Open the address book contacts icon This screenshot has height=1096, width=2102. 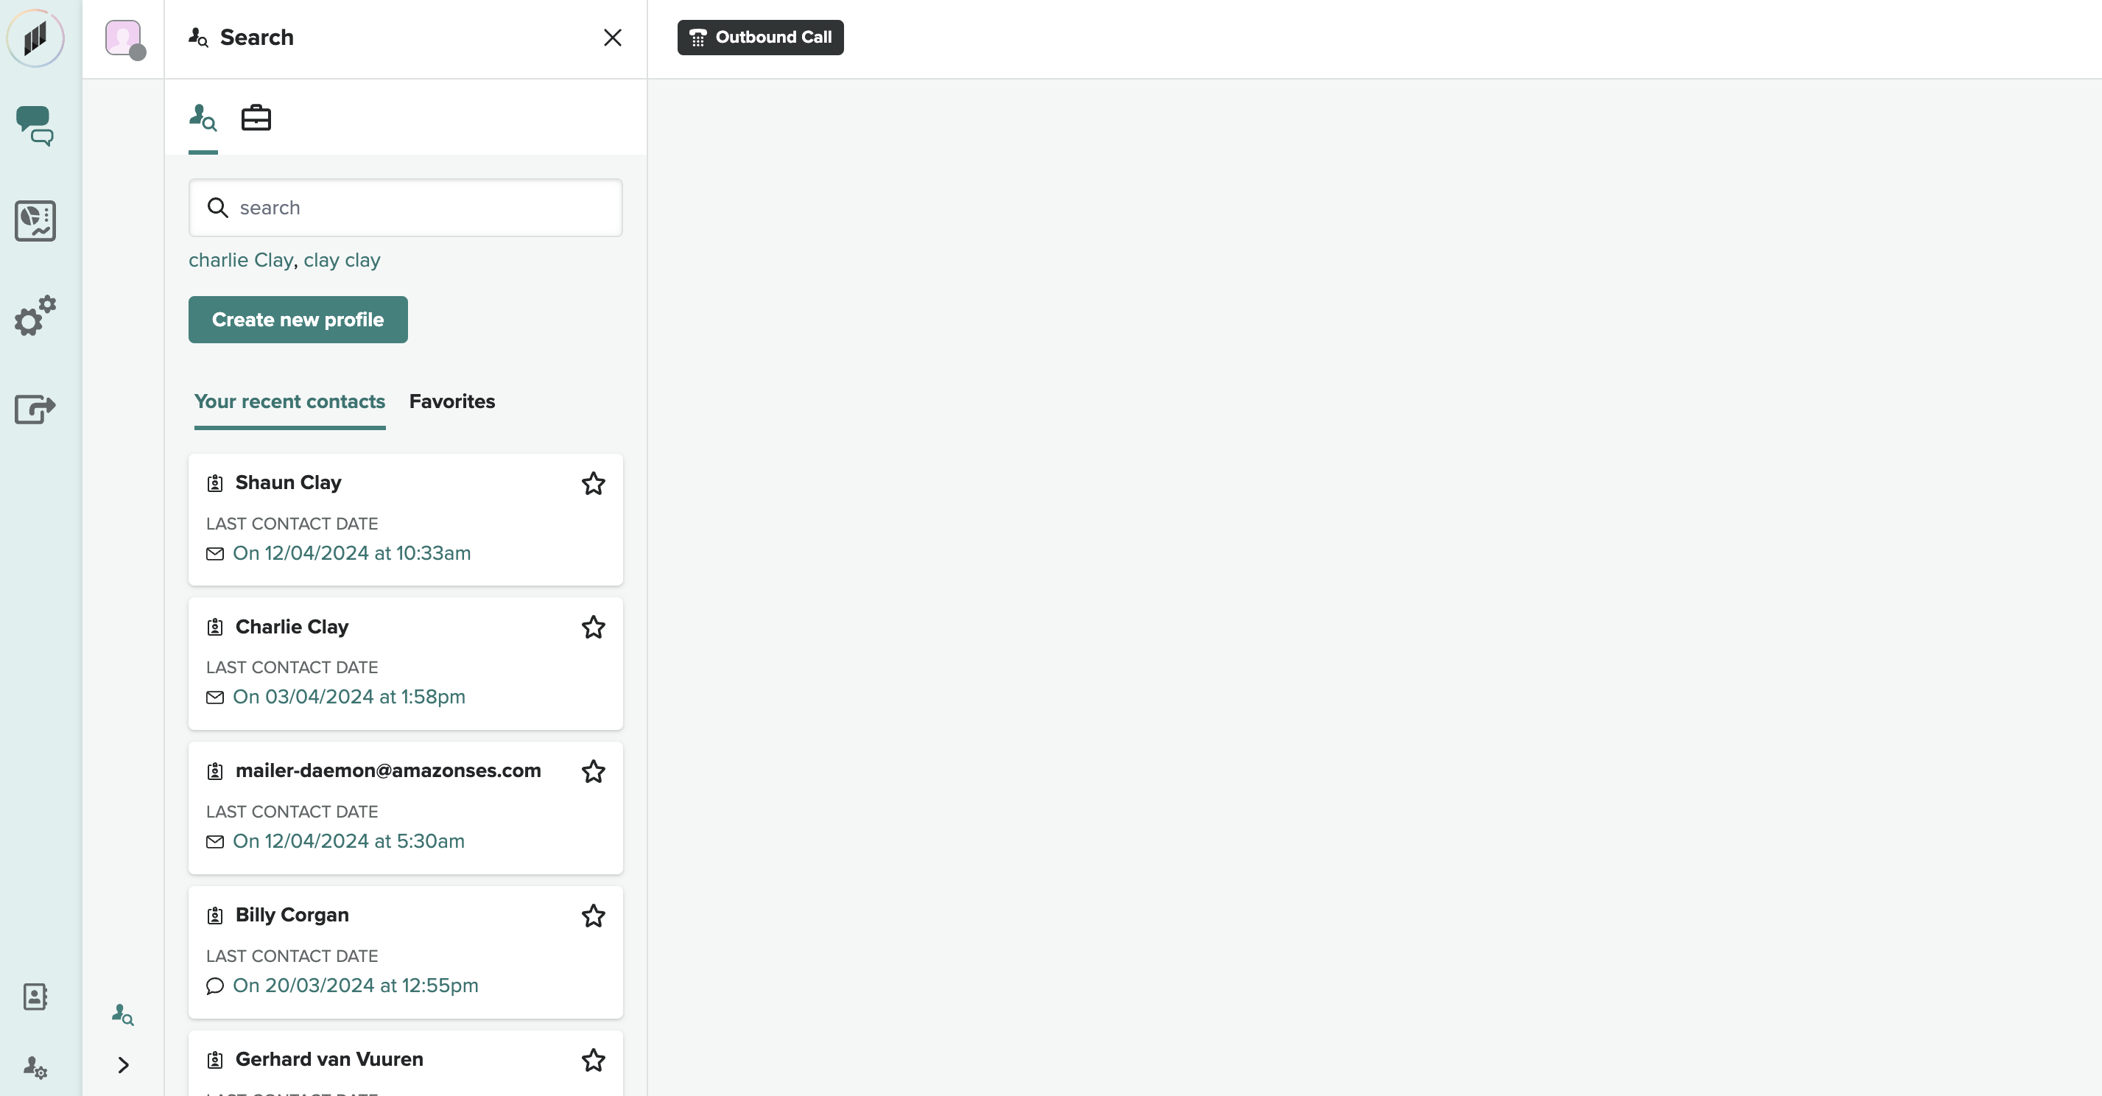click(35, 997)
